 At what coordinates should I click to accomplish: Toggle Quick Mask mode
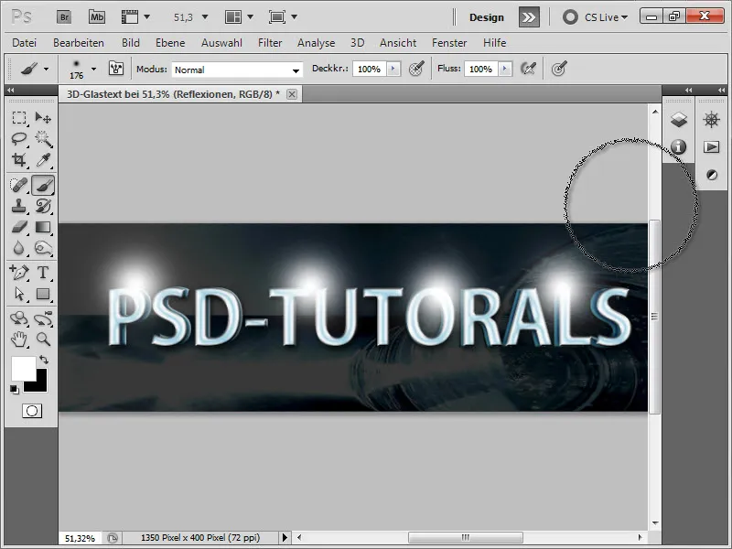(32, 411)
